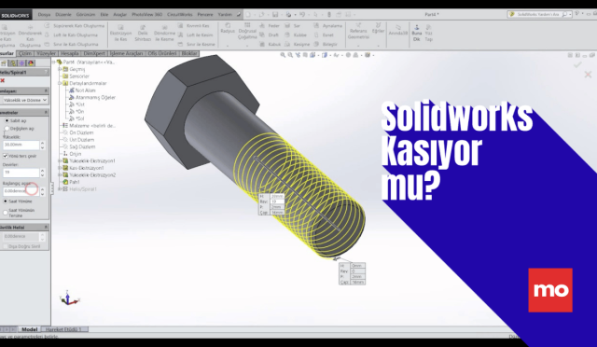Increase Yükseklik with the up stepper arrow
Screen dimensions: 597x347
42,143
